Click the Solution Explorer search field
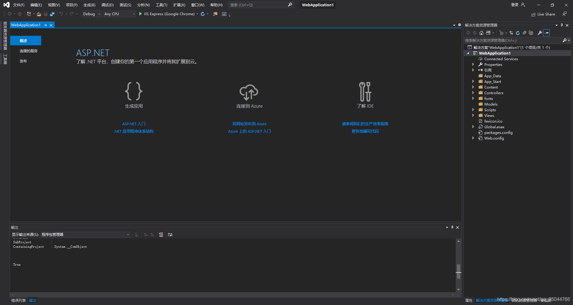 click(513, 40)
